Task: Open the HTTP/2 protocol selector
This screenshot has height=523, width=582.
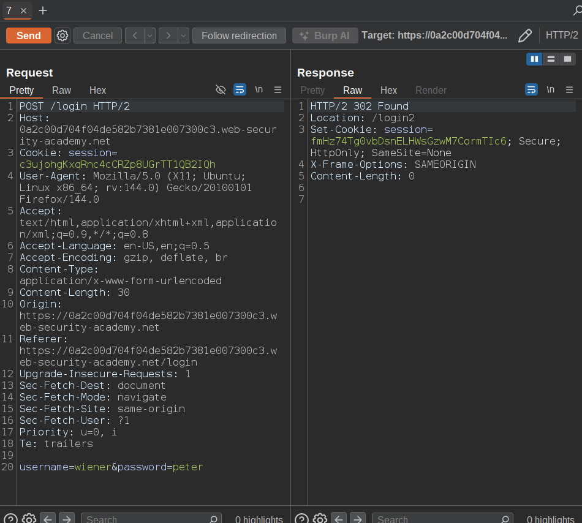Action: [x=562, y=36]
